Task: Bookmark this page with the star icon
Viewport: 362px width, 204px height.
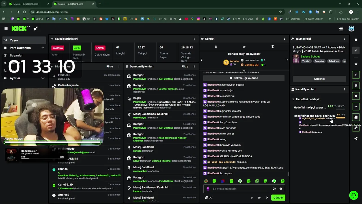Action: (281, 12)
